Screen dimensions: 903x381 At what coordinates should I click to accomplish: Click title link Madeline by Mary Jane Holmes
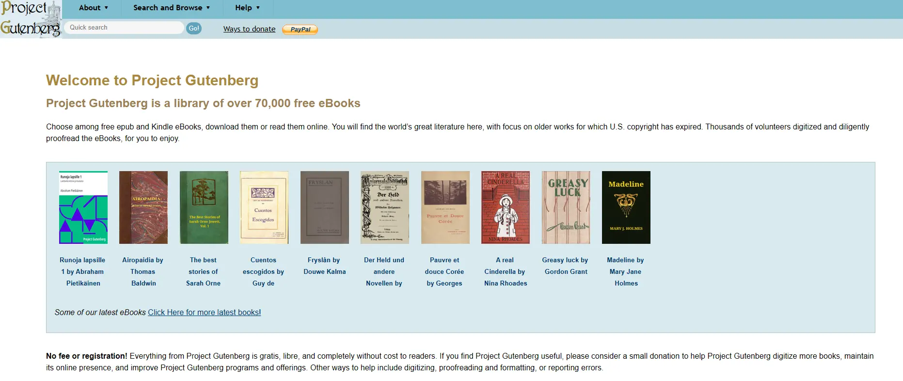pyautogui.click(x=626, y=272)
